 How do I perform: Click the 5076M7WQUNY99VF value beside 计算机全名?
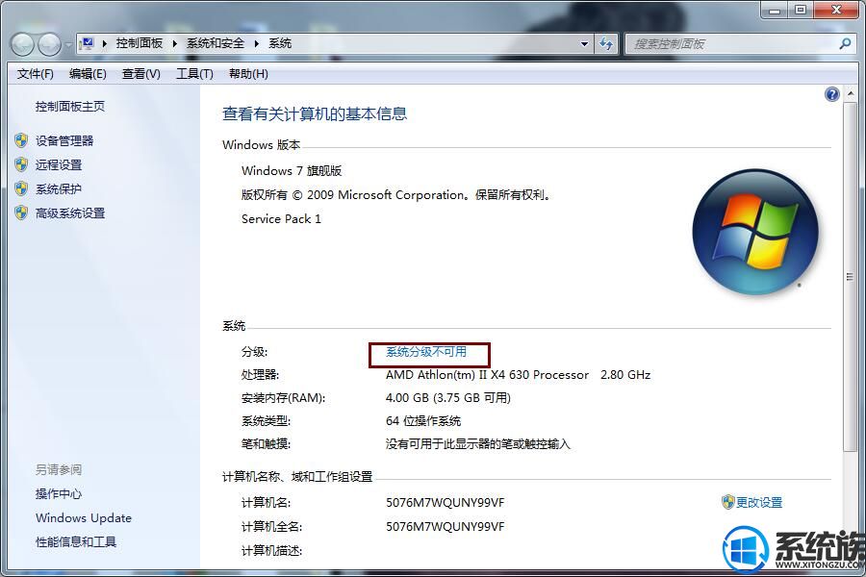[x=446, y=526]
